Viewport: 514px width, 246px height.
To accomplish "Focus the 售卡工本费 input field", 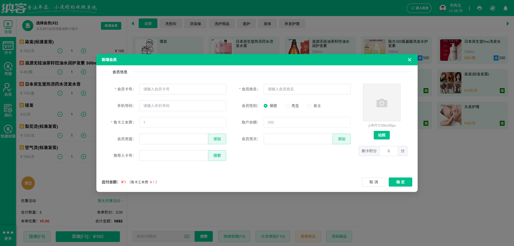I will pos(183,122).
